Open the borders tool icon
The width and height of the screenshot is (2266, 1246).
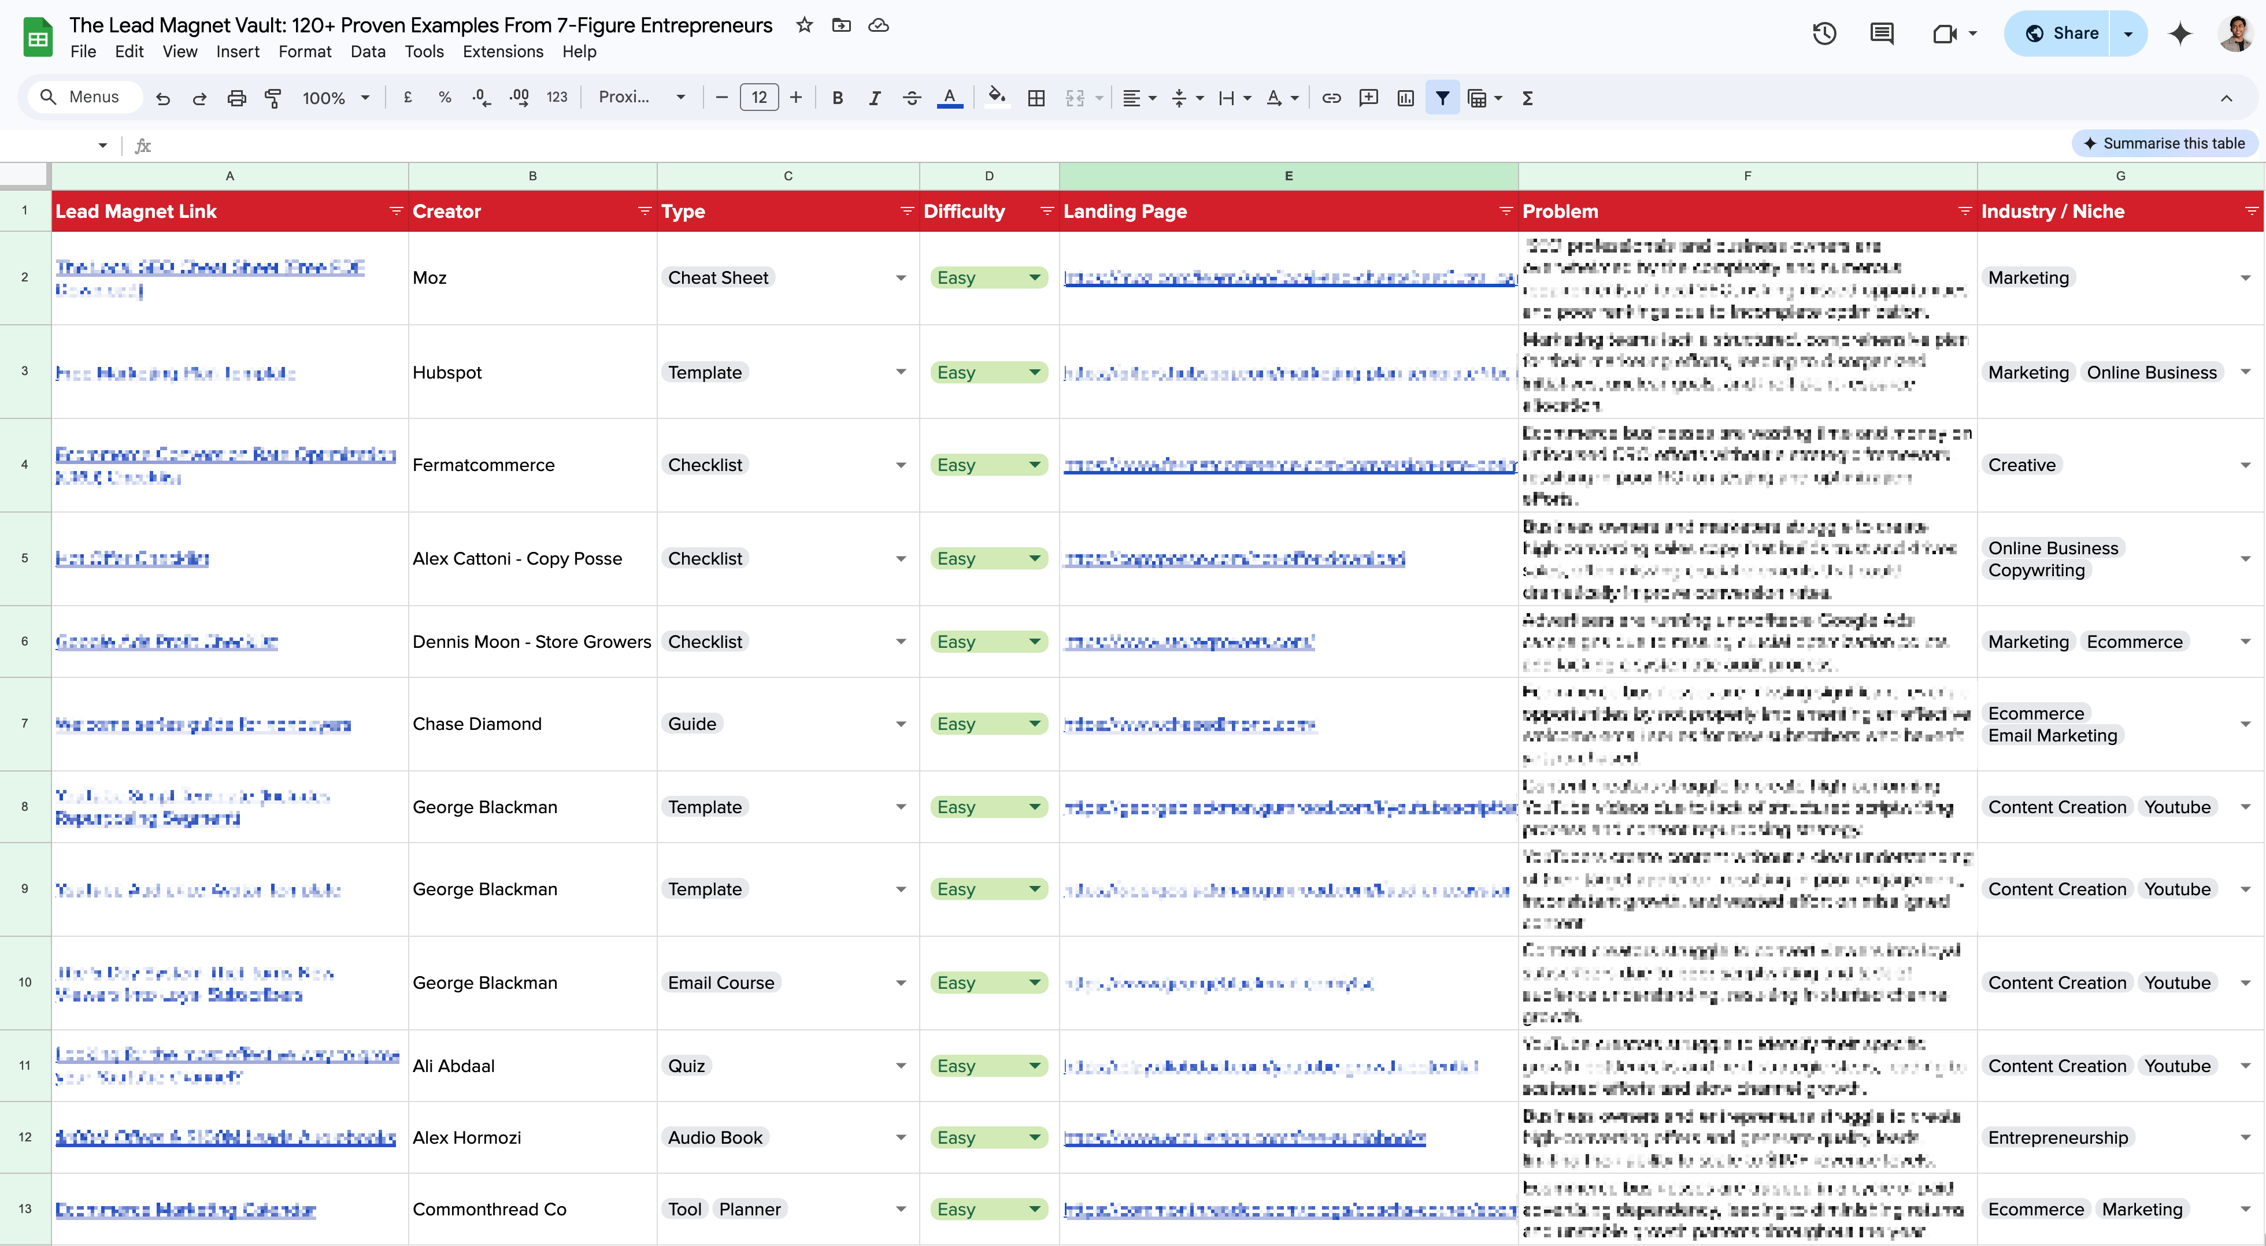1036,98
